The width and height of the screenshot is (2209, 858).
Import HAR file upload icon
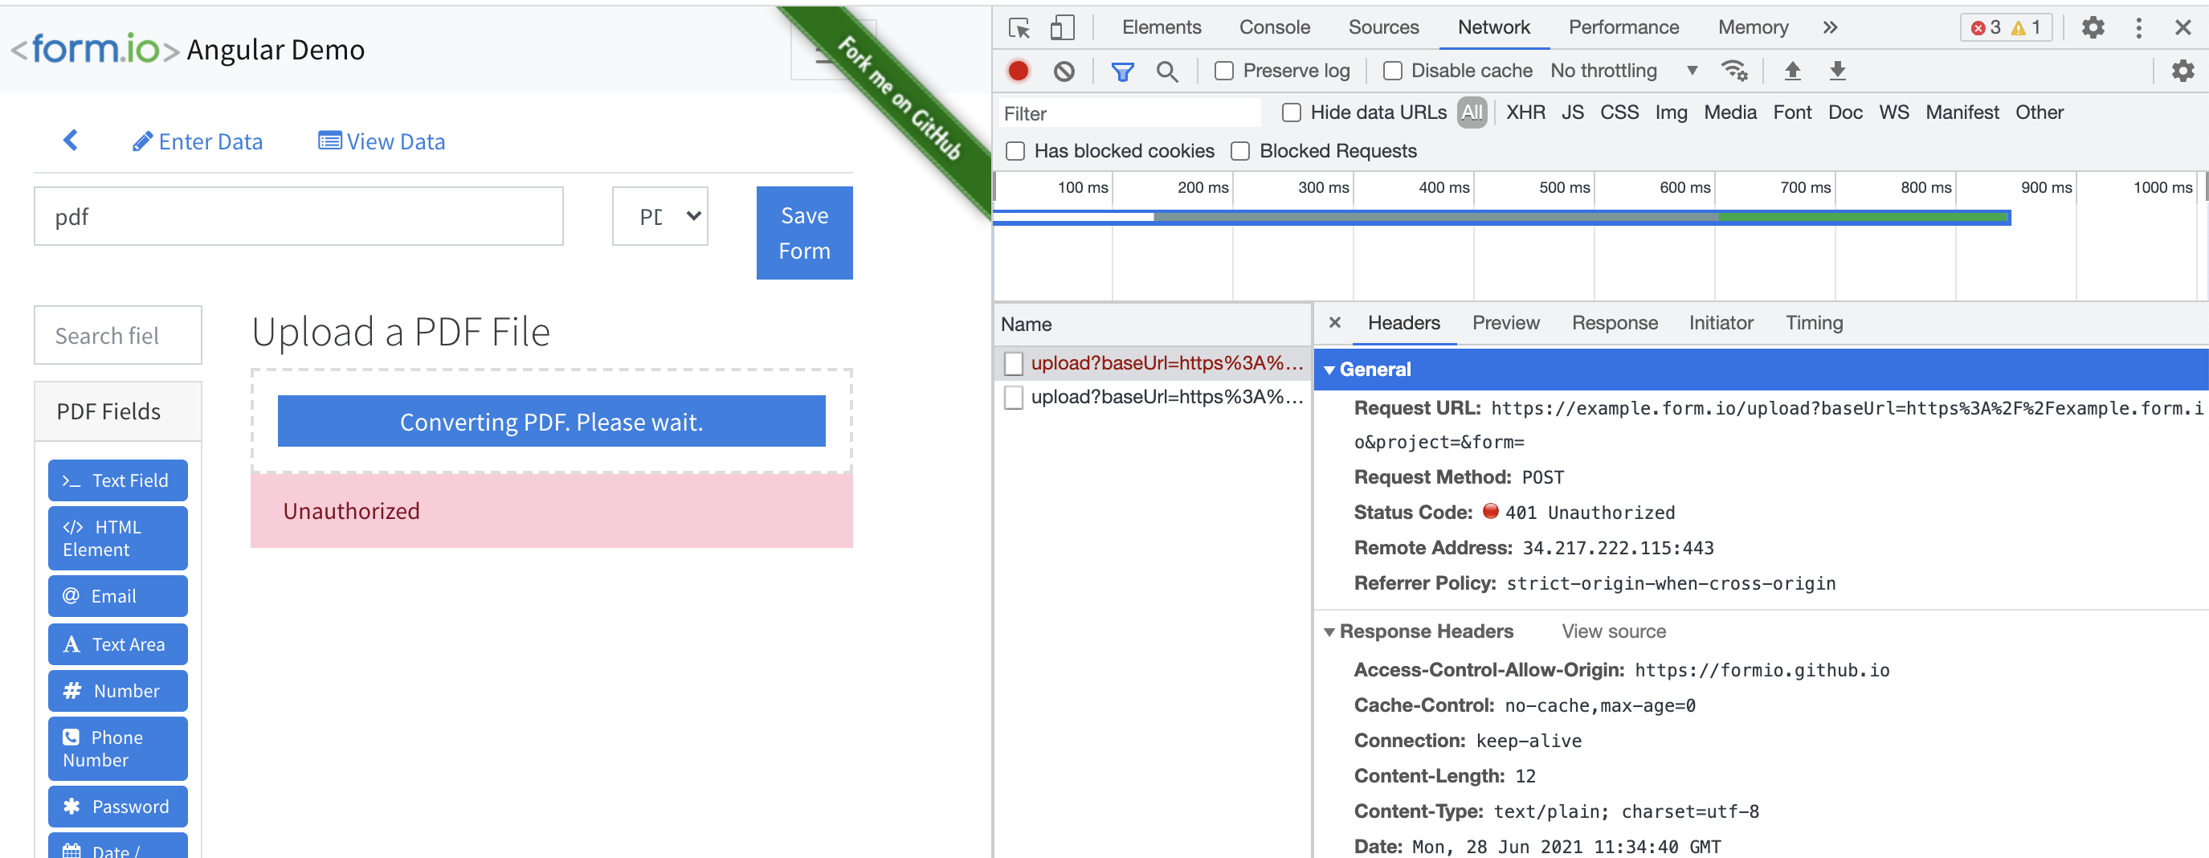click(x=1792, y=71)
